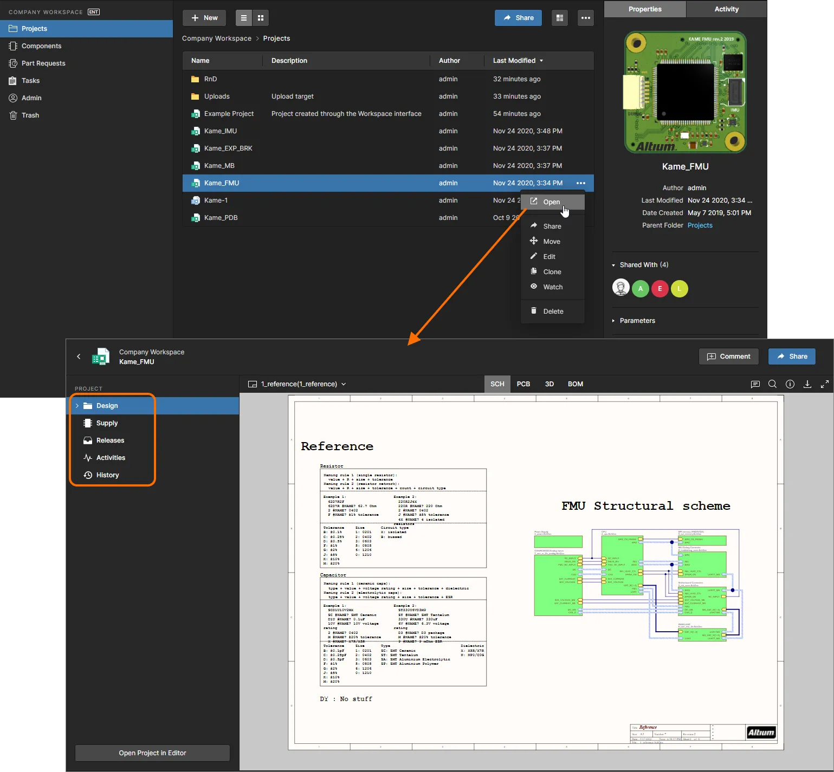Select the PCB view tab
Screen dimensions: 834x772
pyautogui.click(x=523, y=384)
